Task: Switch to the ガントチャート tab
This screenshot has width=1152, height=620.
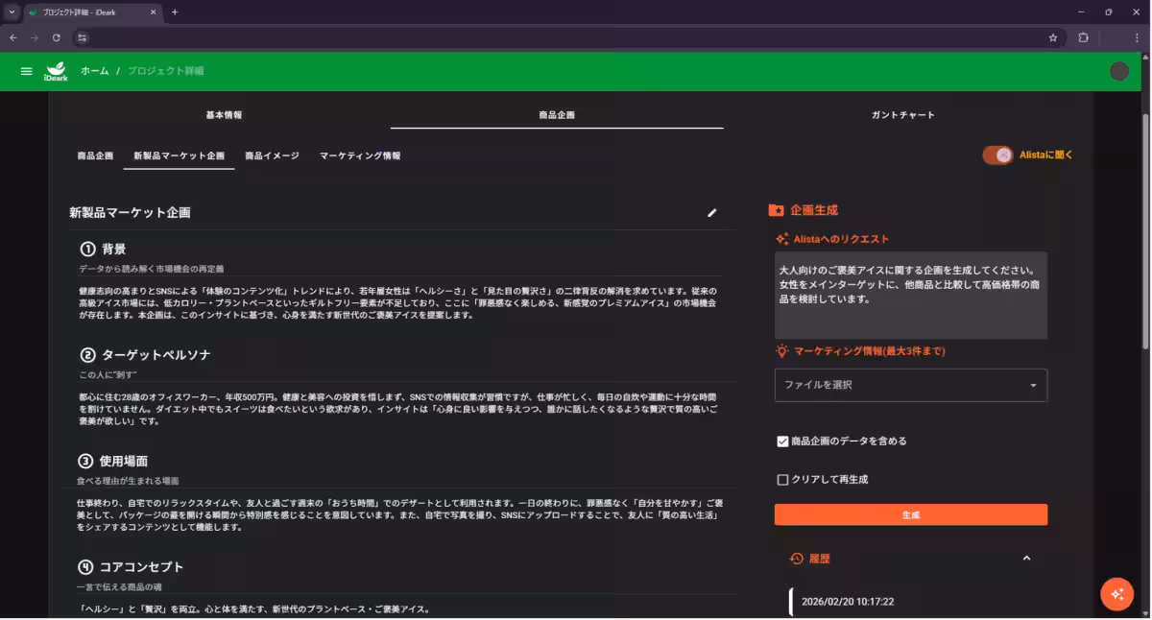Action: point(900,113)
